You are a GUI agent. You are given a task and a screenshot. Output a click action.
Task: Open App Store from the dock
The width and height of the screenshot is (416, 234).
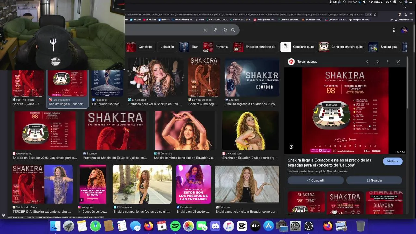[268, 226]
